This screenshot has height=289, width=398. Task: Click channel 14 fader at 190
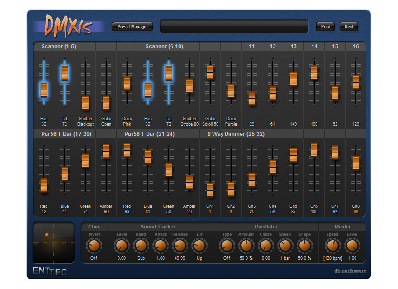tap(314, 73)
